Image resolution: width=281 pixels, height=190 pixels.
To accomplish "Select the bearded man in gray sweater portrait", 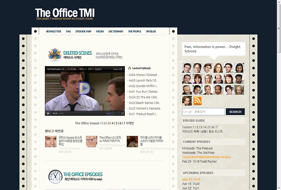I will [239, 79].
